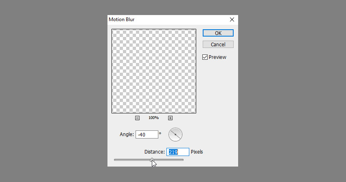The image size is (346, 182).
Task: Uncheck the Preview checkbox
Action: pyautogui.click(x=205, y=57)
